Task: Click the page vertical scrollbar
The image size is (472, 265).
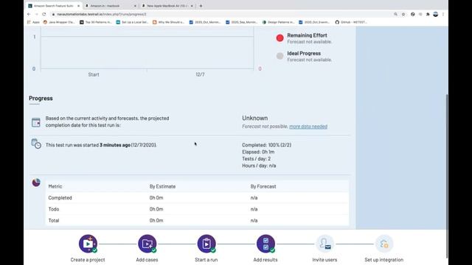Action: point(447,176)
